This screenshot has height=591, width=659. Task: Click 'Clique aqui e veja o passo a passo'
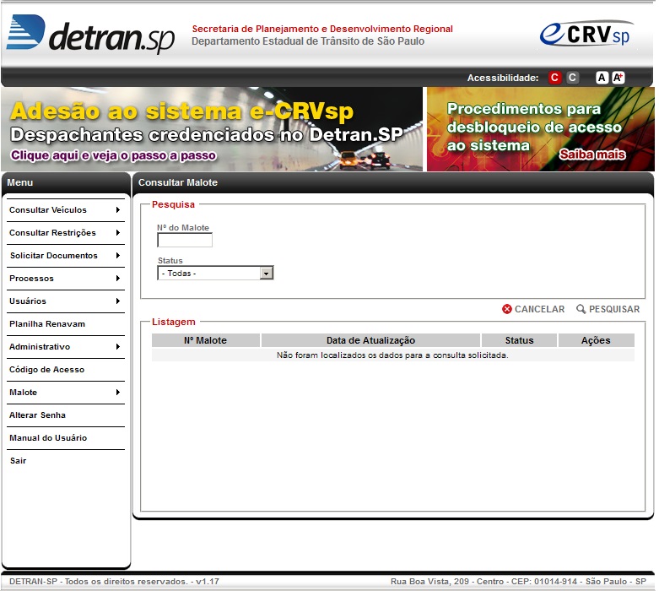pyautogui.click(x=113, y=155)
